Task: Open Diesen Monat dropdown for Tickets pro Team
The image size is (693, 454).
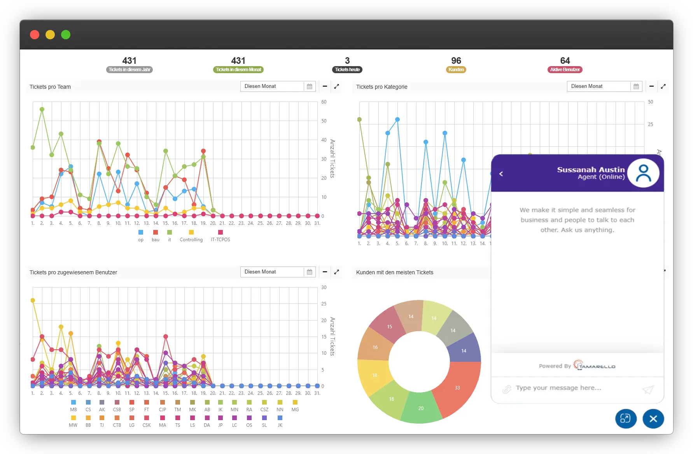Action: (272, 86)
